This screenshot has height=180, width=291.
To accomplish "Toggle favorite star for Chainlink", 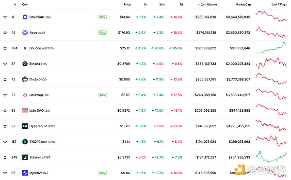I will point(5,17).
